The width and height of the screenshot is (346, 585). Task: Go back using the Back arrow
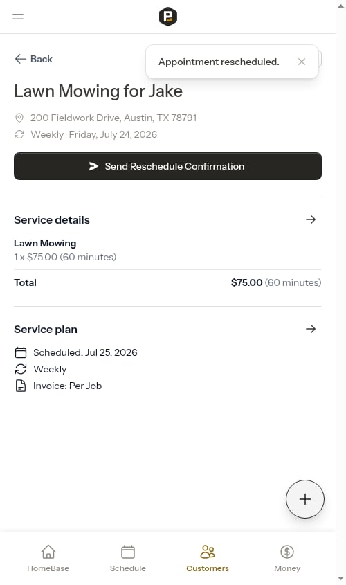point(33,59)
